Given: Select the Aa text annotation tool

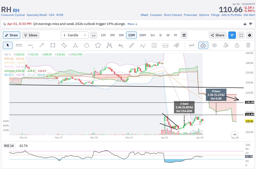Looking at the screenshot, I should click(120, 45).
